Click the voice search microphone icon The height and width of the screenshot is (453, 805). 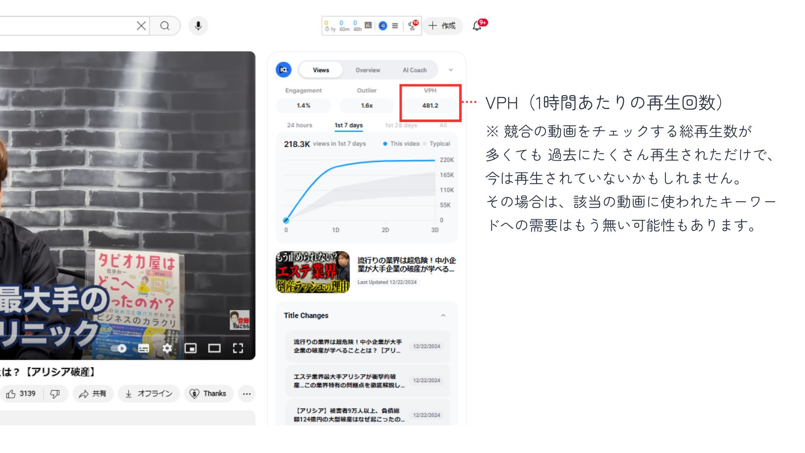(x=198, y=26)
